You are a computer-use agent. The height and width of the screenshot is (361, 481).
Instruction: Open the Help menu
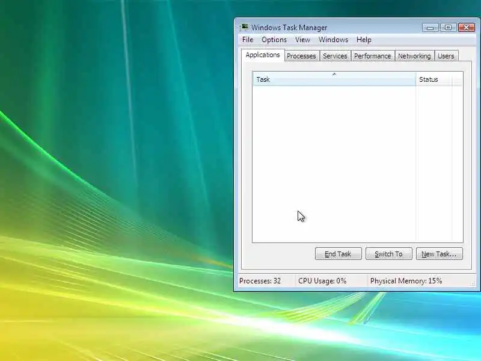[x=364, y=40]
